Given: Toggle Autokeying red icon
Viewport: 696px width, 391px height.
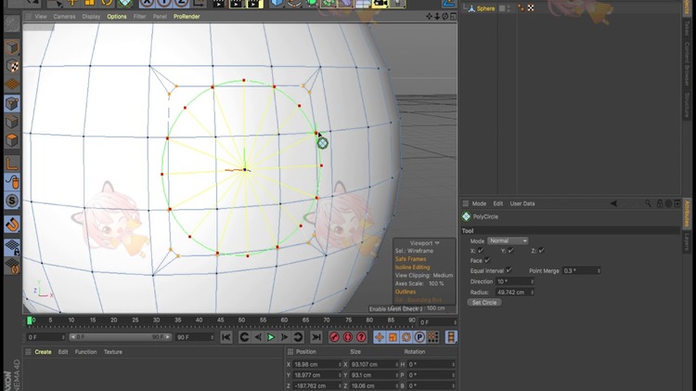Looking at the screenshot, I should point(348,337).
